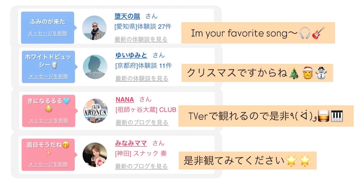
Task: Delete the 面白そうだね message
Action: 49,164
